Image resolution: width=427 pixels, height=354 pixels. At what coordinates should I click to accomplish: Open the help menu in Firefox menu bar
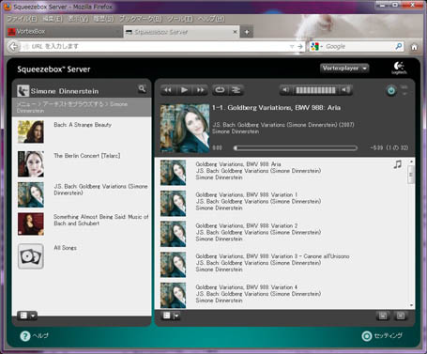pyautogui.click(x=211, y=19)
